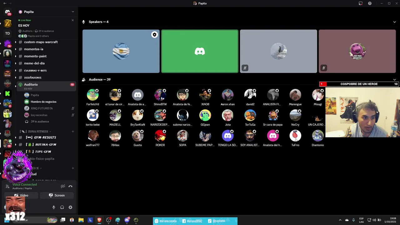The image size is (400, 225).
Task: Click ShinoBTW audience avatar
Action: point(160,95)
